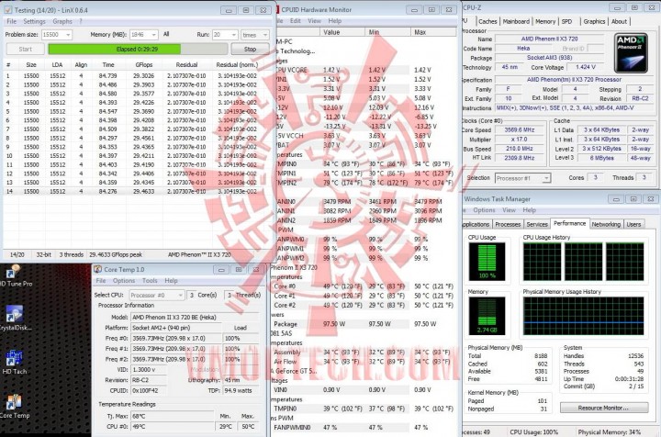This screenshot has height=437, width=661.
Task: Click Tj. Max value 68°C in Core Temp
Action: (172, 417)
